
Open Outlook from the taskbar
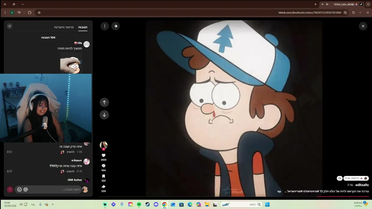pos(173,204)
